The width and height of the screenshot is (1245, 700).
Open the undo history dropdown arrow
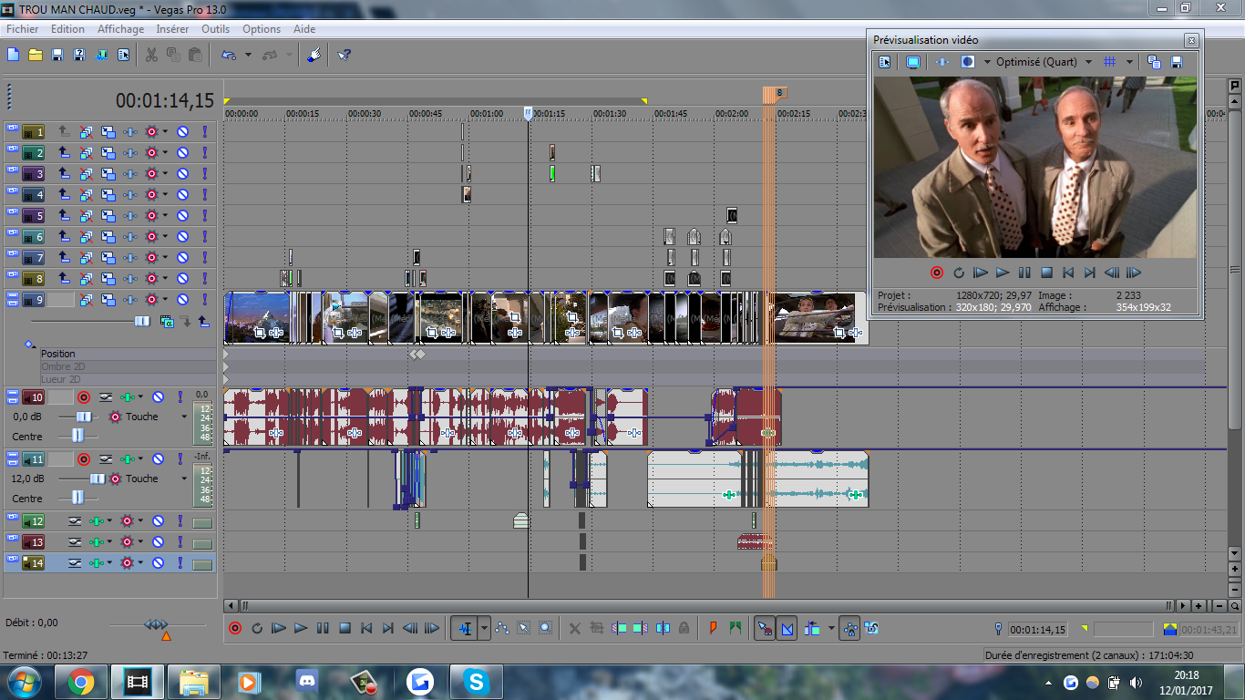(x=248, y=55)
